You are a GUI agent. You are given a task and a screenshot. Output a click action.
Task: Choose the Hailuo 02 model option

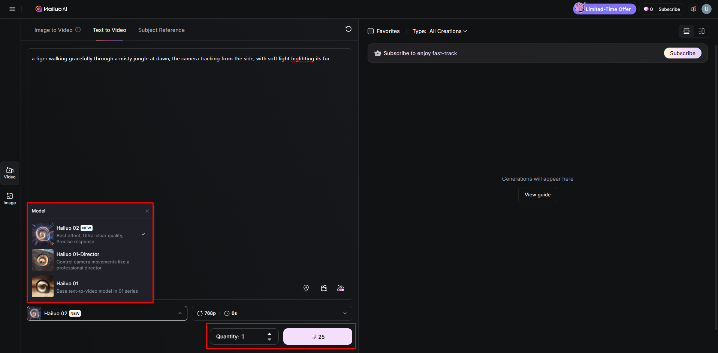coord(90,234)
